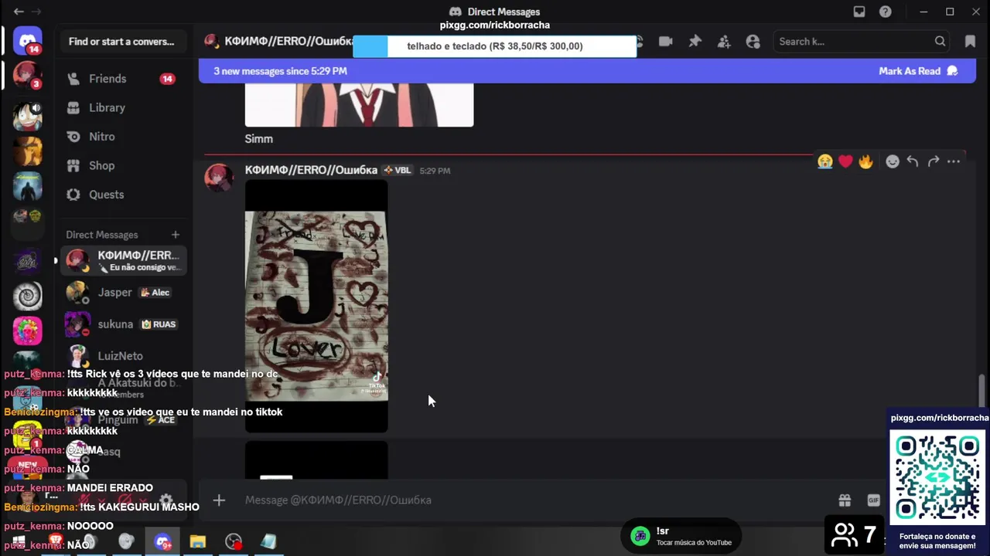990x556 pixels.
Task: Open the GIF picker
Action: click(874, 500)
